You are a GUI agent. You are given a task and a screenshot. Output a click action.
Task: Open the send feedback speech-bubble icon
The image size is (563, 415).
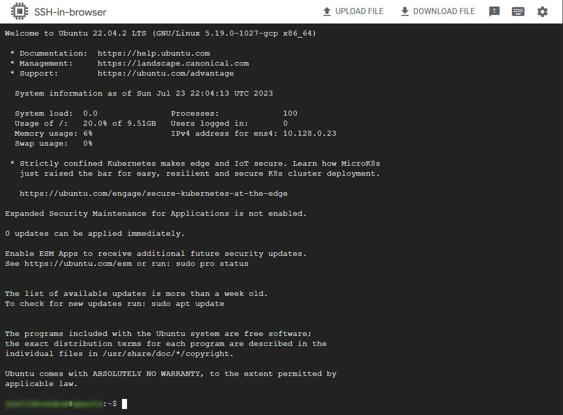tap(494, 12)
